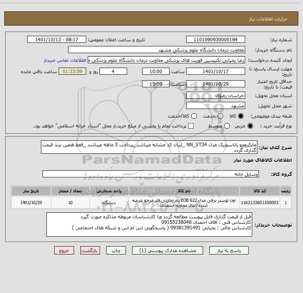Click price validity time 15:00
Viewport: 303px width, 293px height.
(x=156, y=84)
